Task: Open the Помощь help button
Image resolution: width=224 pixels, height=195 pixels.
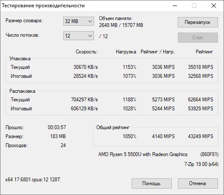Action: (x=152, y=183)
